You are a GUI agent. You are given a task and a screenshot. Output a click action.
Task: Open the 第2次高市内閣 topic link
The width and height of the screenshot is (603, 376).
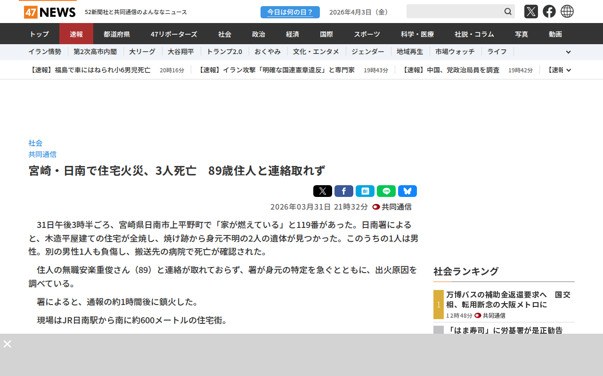tap(95, 52)
